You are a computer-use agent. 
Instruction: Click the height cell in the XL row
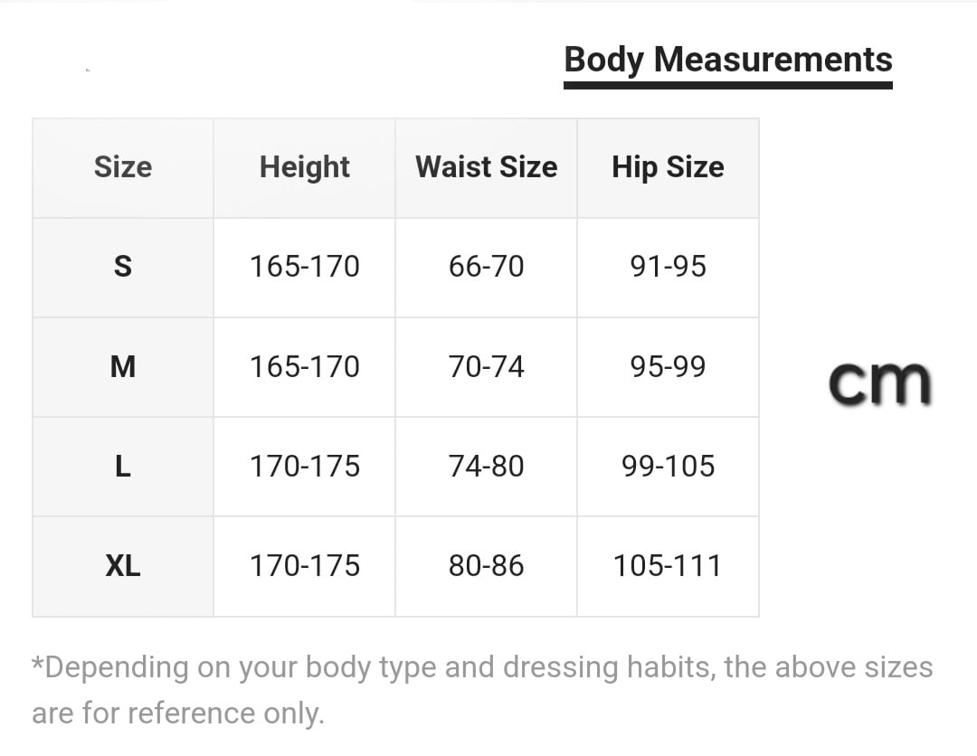304,566
